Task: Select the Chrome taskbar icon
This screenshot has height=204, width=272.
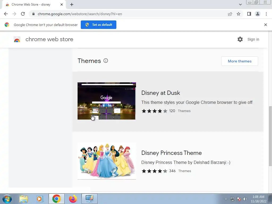Action: click(x=56, y=199)
